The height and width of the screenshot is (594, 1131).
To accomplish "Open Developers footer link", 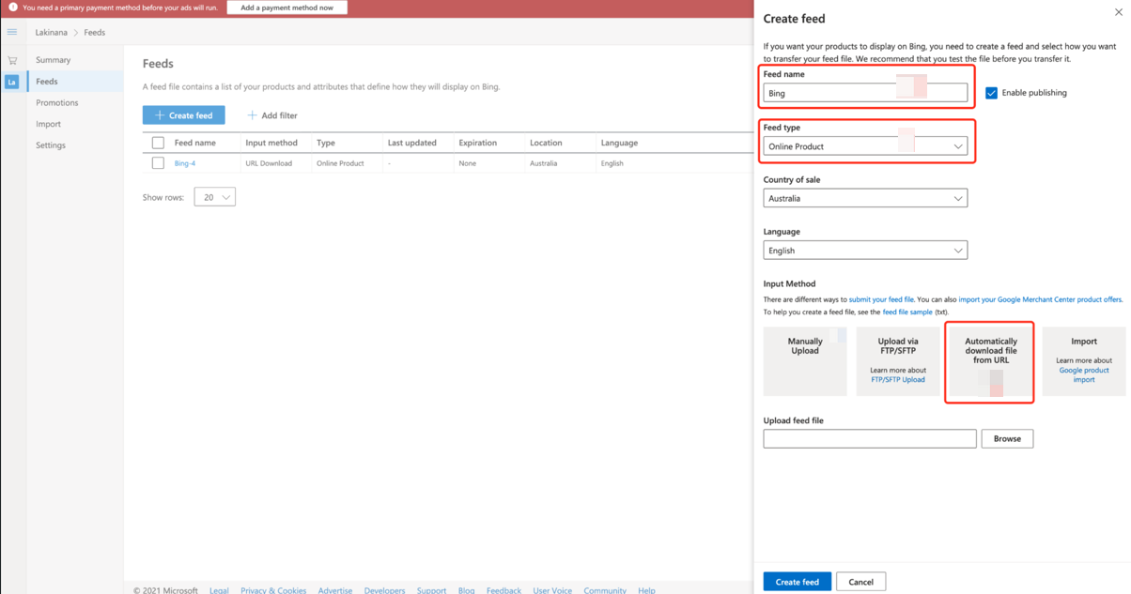I will pos(384,590).
